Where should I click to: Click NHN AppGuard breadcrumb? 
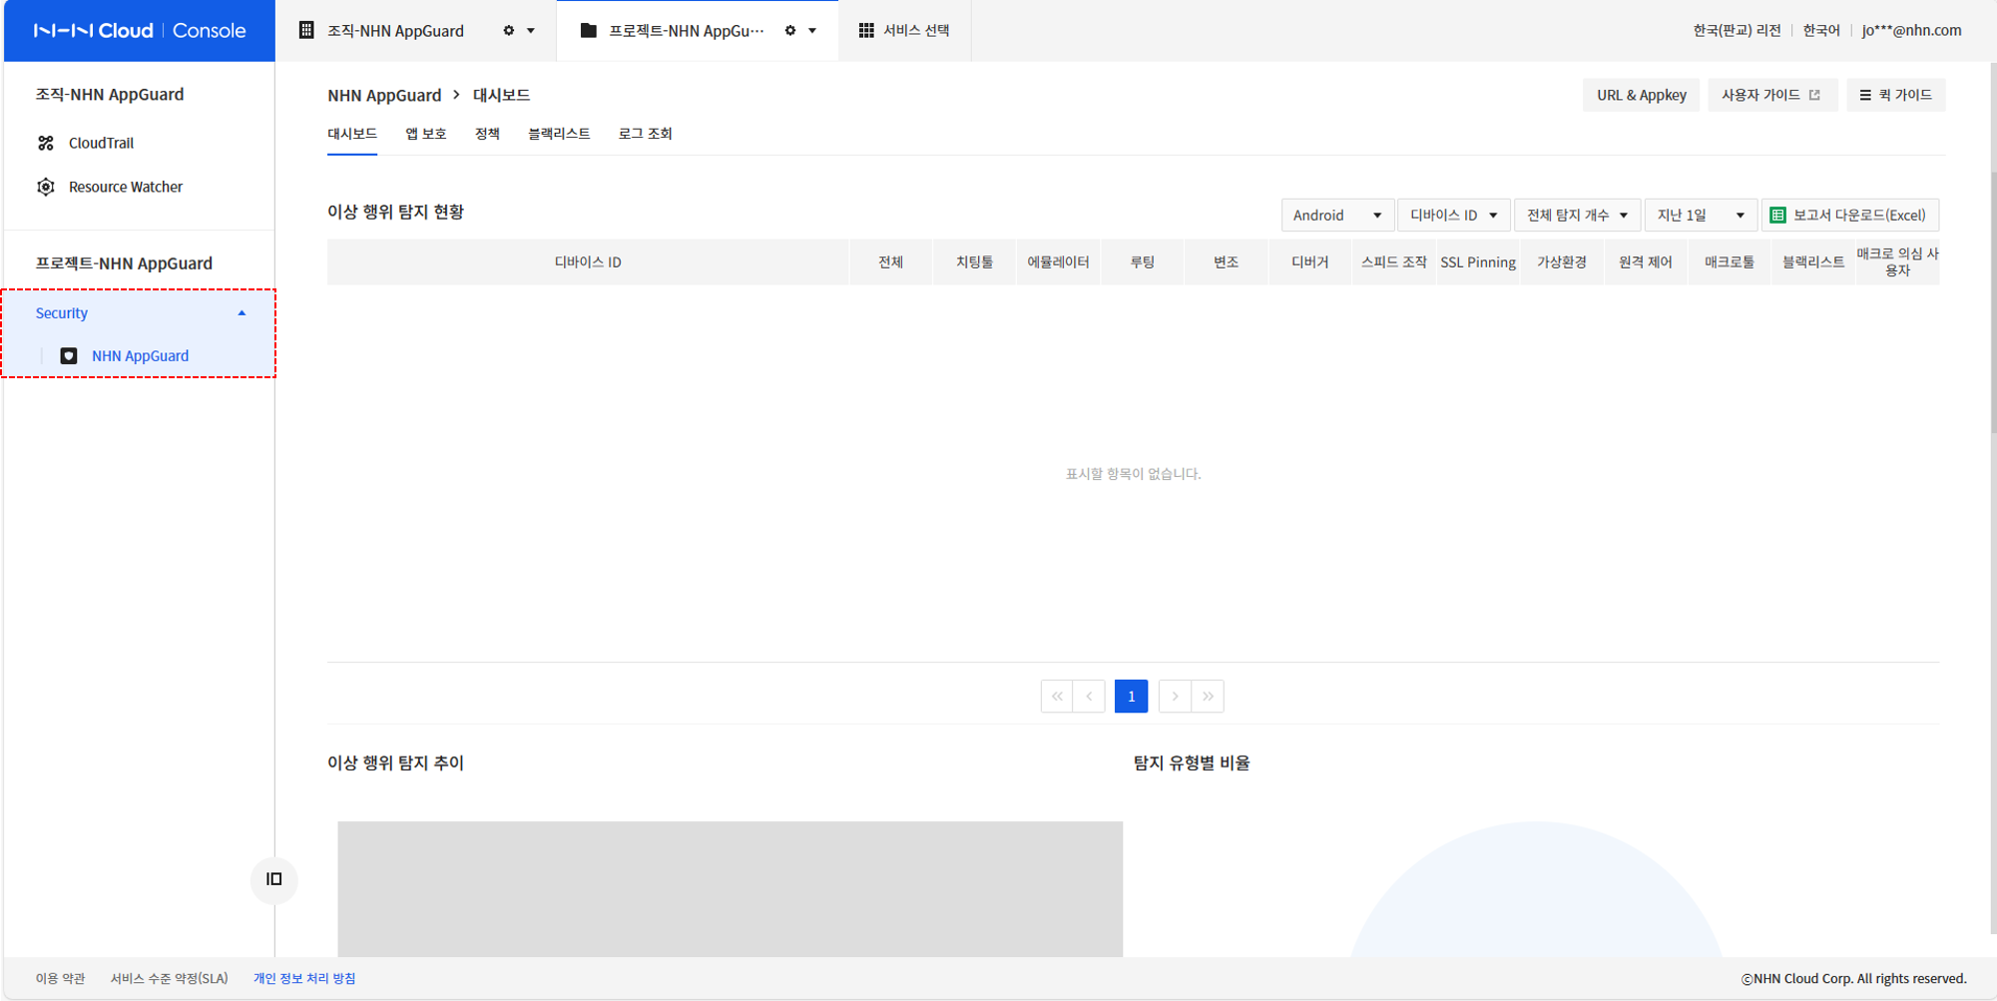pos(384,95)
